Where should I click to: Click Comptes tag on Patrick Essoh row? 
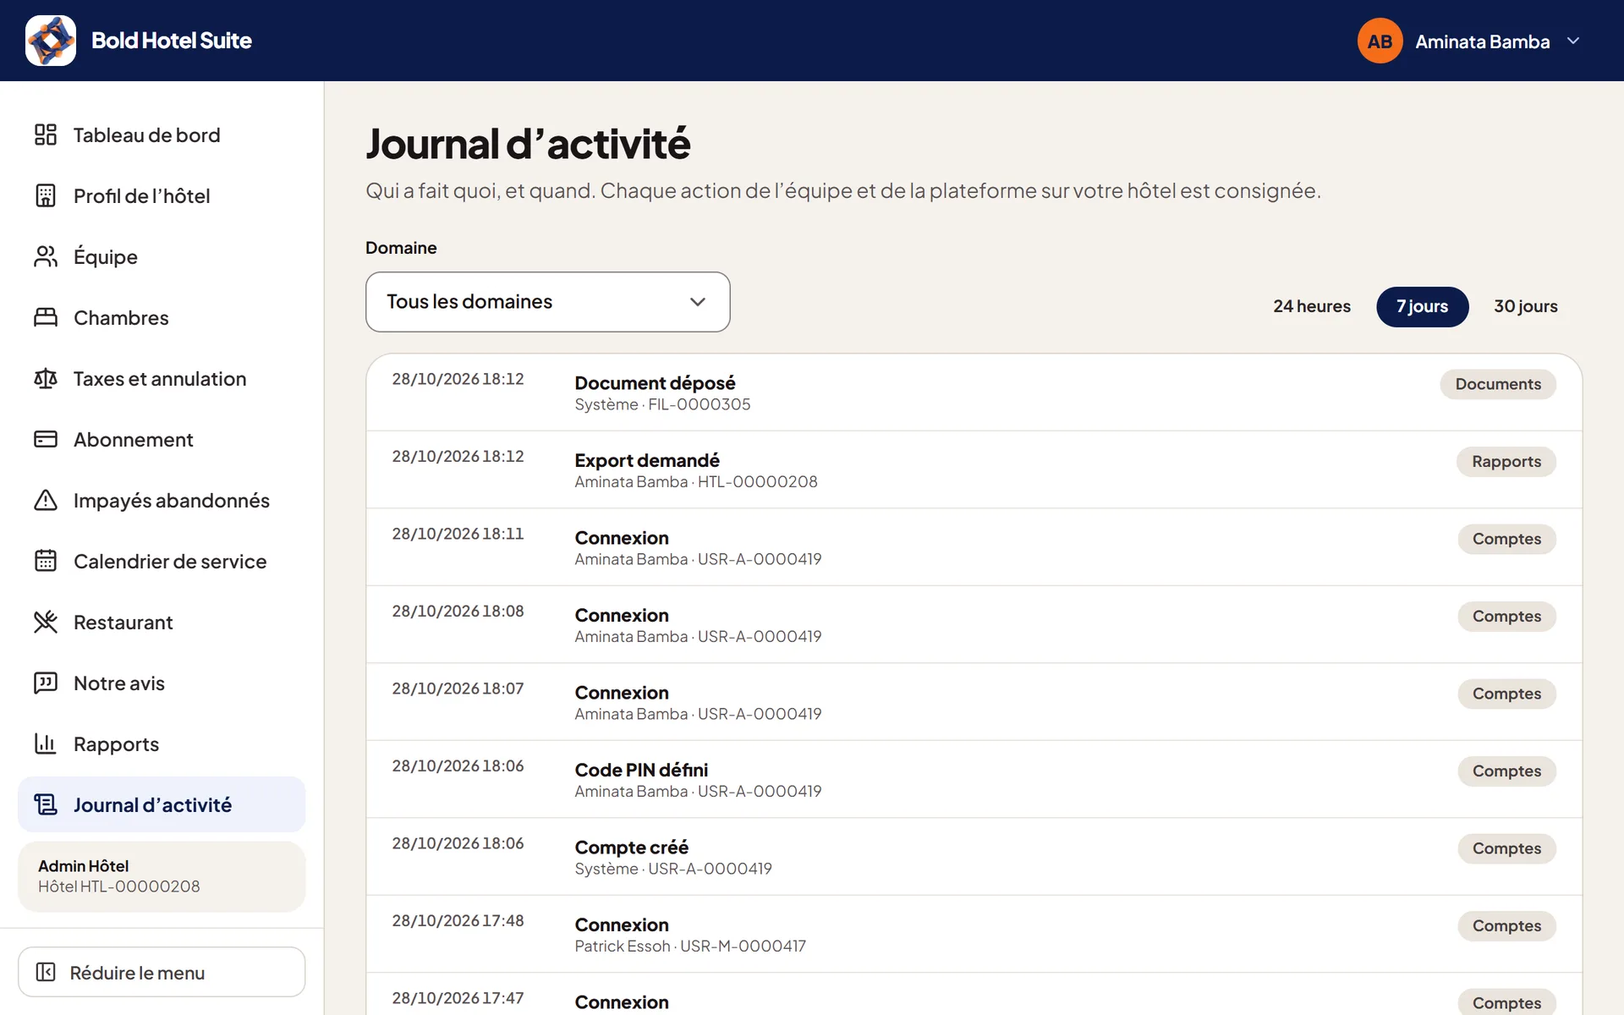[x=1506, y=926]
